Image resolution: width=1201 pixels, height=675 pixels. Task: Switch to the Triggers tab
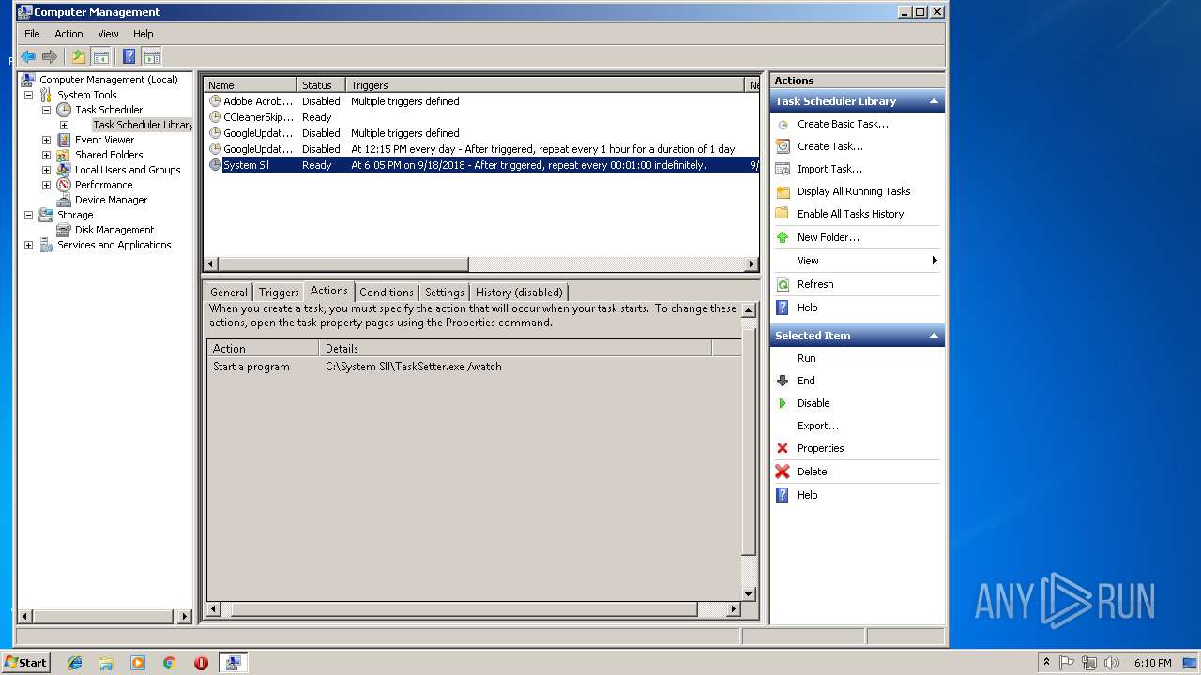(x=279, y=292)
